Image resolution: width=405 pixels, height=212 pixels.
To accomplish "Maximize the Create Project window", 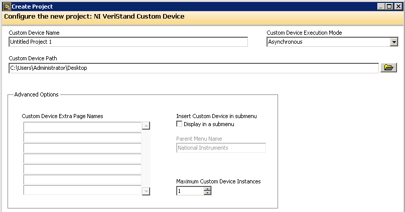I will point(389,7).
